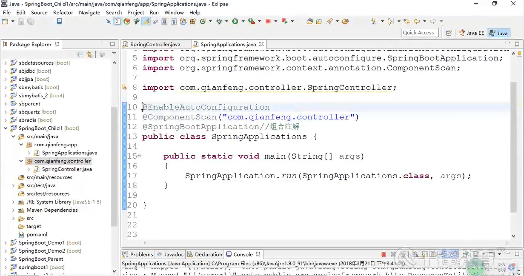The height and width of the screenshot is (276, 524).
Task: Select SpringController.java in Package Explorer
Action: 67,169
